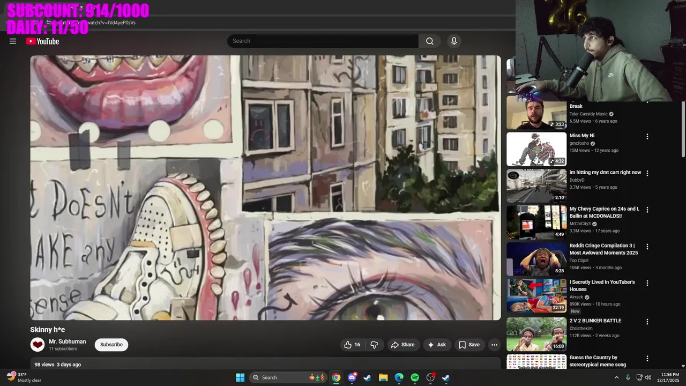The height and width of the screenshot is (386, 686).
Task: Open 'im hitting my dmt cart right now' title
Action: (605, 173)
